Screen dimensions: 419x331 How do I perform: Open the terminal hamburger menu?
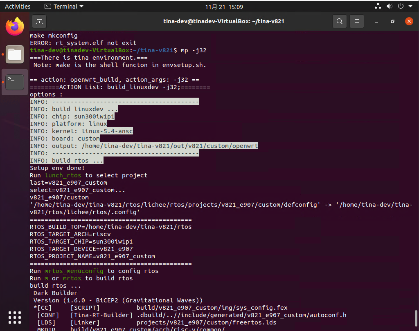(x=357, y=21)
